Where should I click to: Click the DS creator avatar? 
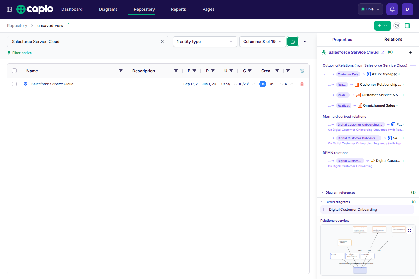263,84
